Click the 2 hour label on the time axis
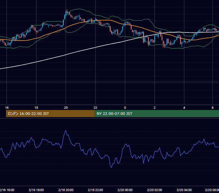Image resolution: width=219 pixels, height=193 pixels. 155,108
